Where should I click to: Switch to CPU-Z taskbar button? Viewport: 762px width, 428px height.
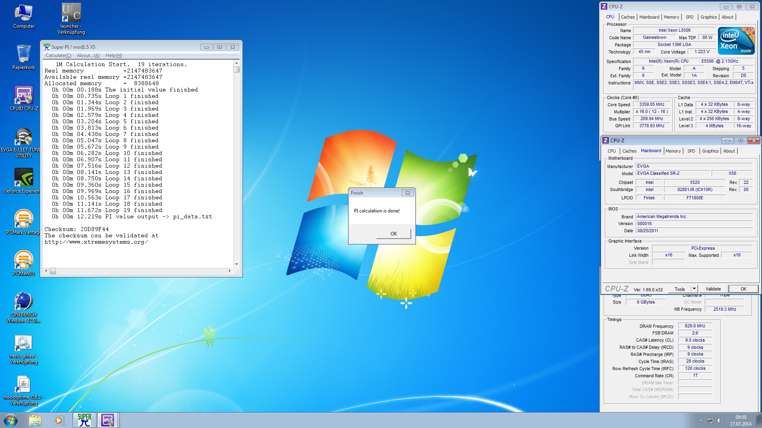(x=108, y=420)
